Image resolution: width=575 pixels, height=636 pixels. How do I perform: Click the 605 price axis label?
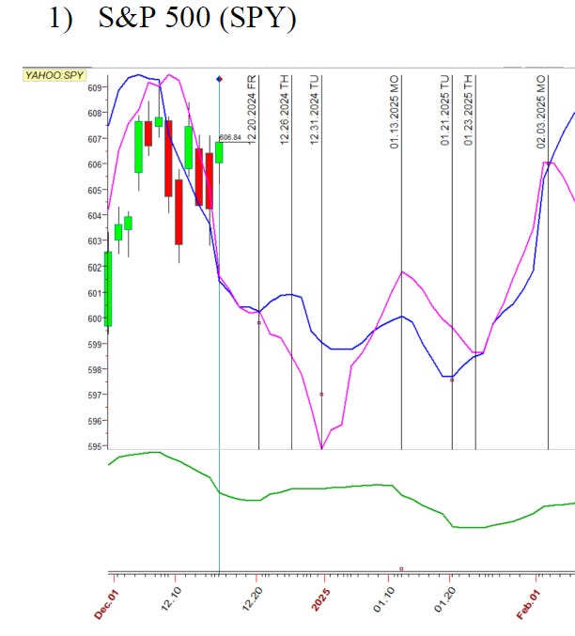click(x=94, y=190)
